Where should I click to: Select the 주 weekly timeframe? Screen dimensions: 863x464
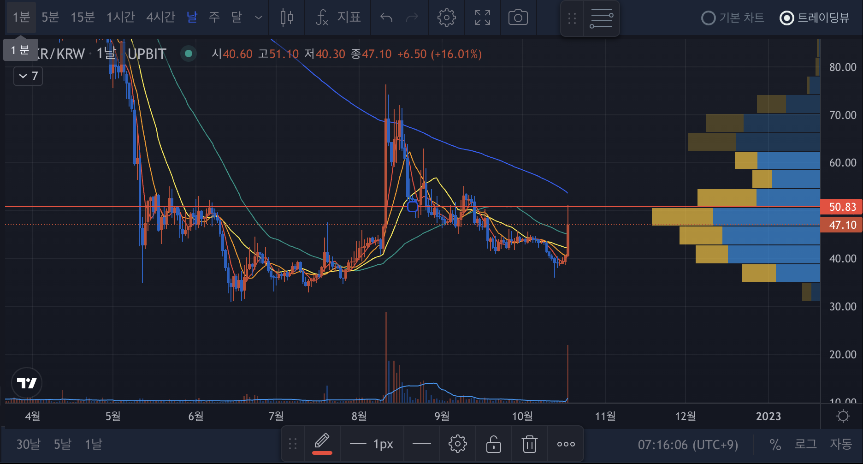coord(214,18)
